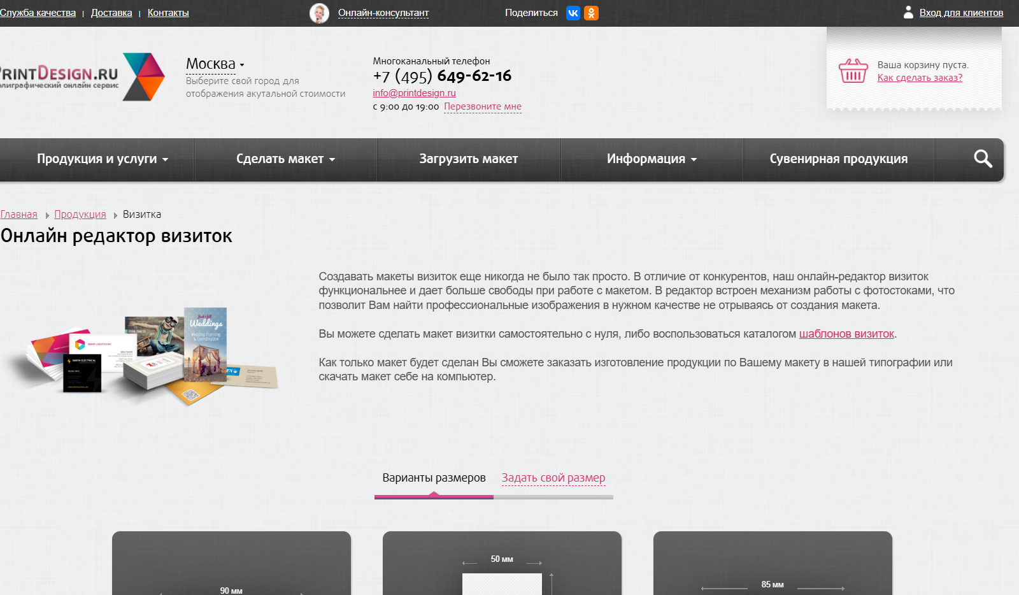Click the business cards product image

(x=146, y=350)
